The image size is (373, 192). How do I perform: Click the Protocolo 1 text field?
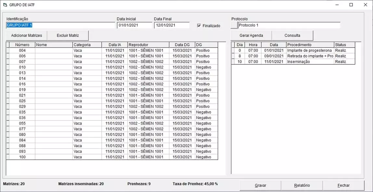point(289,25)
